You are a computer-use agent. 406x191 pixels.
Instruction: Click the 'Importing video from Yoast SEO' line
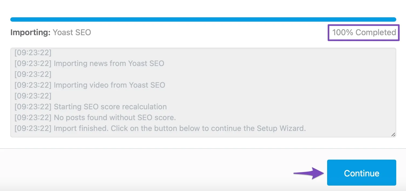pos(90,85)
